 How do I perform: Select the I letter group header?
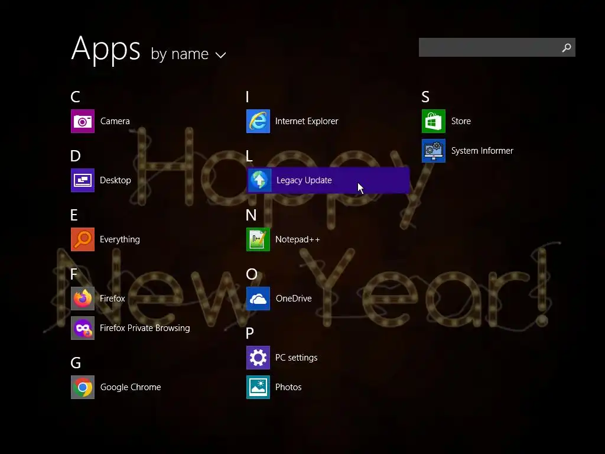pos(248,96)
